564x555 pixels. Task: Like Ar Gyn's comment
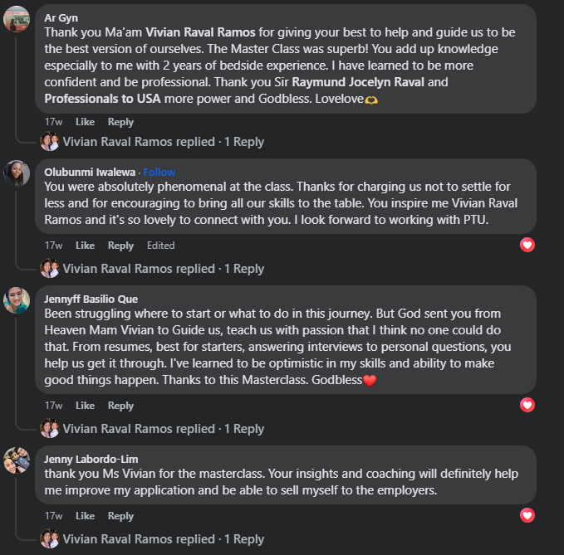coord(85,122)
